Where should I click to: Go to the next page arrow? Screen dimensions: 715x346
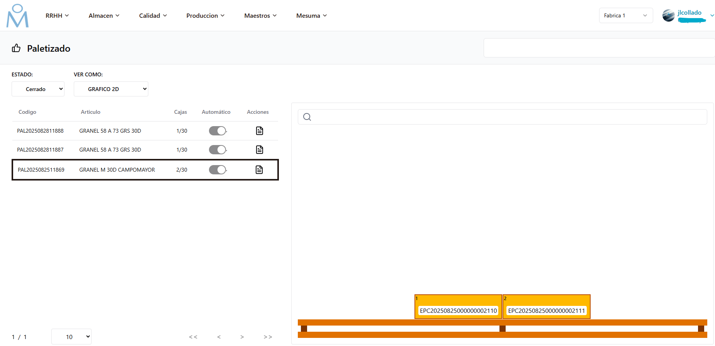pos(242,337)
